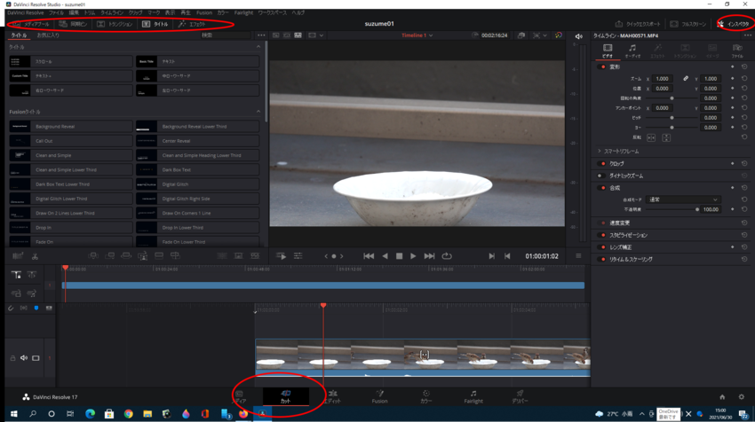Open the timeline options hamburger menu
Image resolution: width=755 pixels, height=422 pixels.
[578, 256]
